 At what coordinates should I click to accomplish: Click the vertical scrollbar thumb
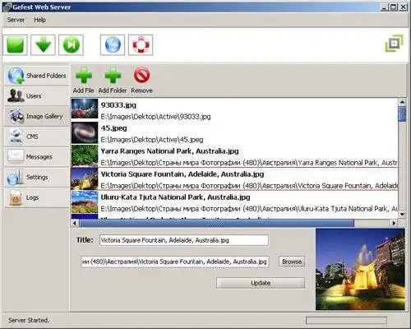tap(402, 114)
